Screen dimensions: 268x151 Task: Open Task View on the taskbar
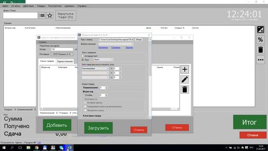[x=20, y=148]
